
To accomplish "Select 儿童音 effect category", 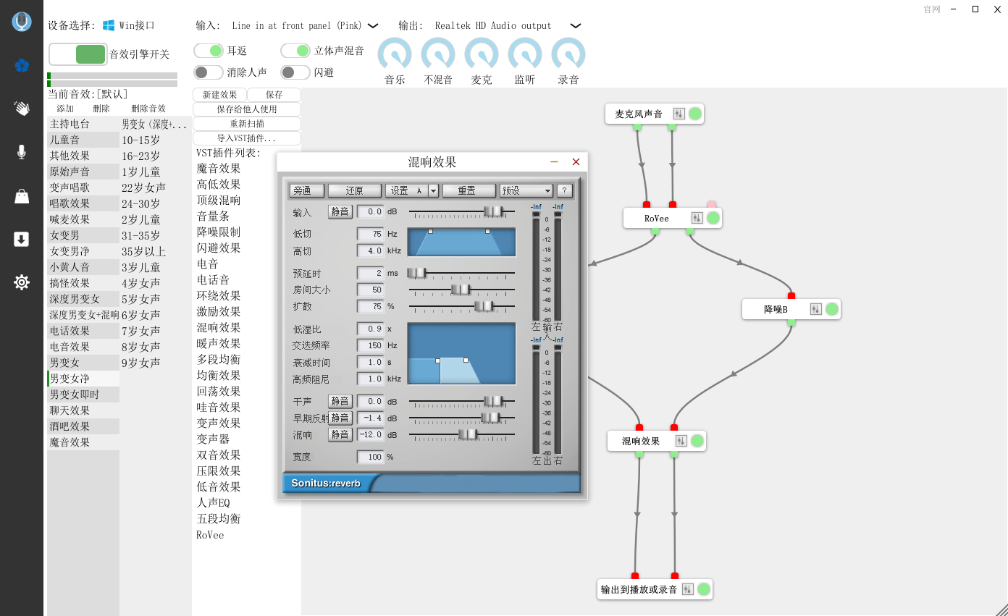I will point(83,140).
